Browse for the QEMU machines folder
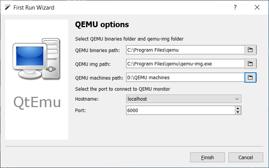The image size is (269, 168). 250,77
